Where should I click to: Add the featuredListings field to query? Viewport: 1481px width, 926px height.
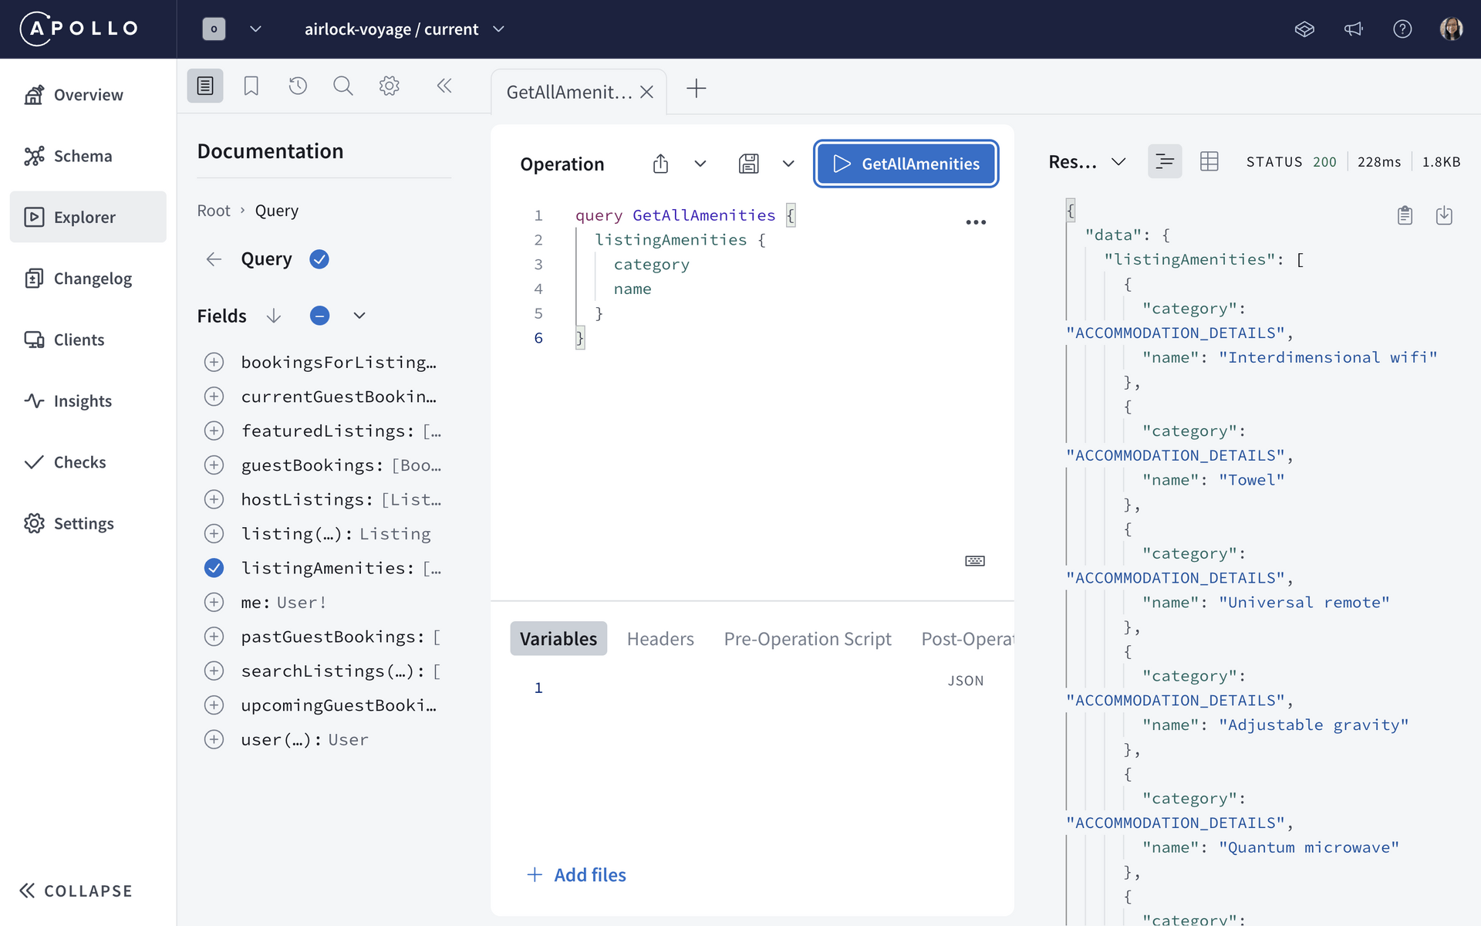[x=214, y=431]
